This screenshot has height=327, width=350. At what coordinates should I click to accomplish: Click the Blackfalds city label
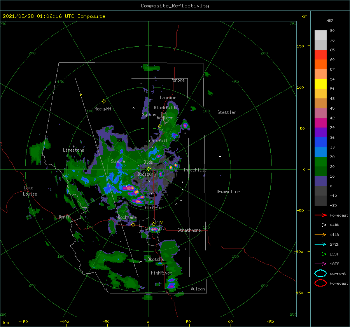165,108
